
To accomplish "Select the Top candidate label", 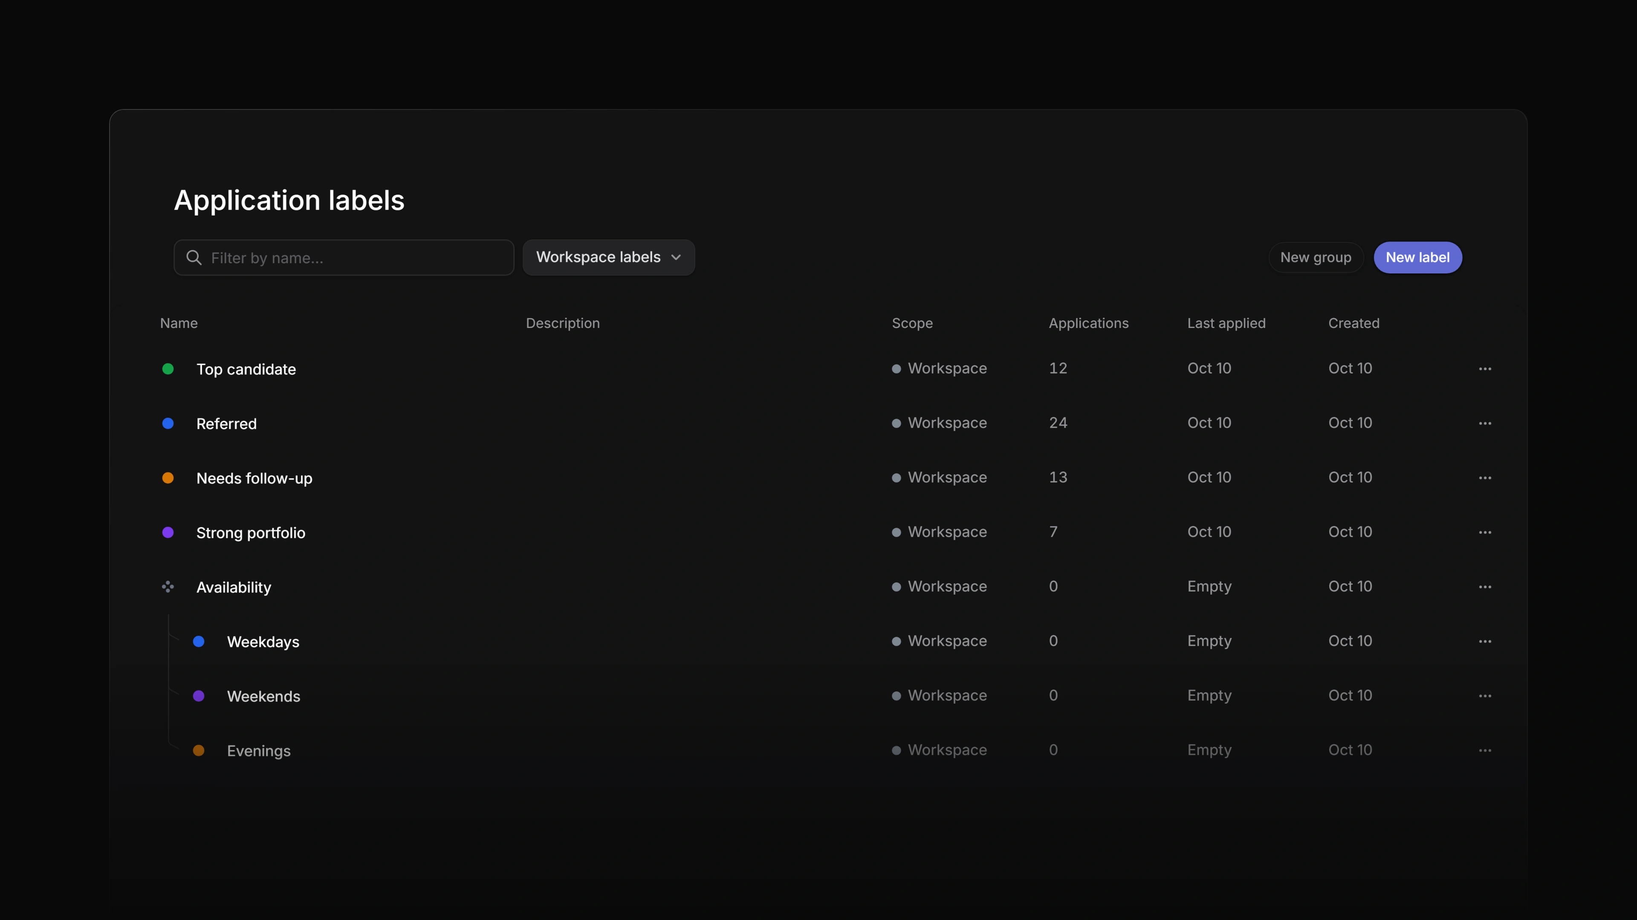I will coord(246,370).
